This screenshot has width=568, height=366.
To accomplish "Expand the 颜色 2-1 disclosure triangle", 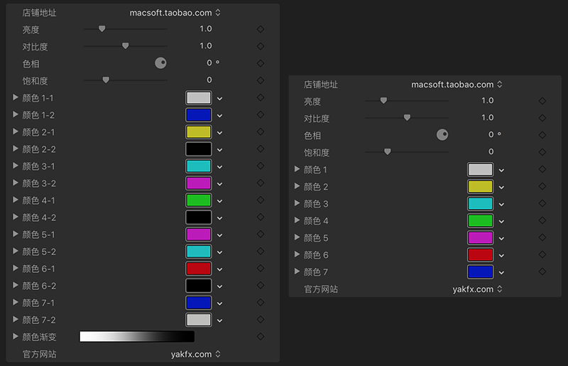I will tap(15, 131).
